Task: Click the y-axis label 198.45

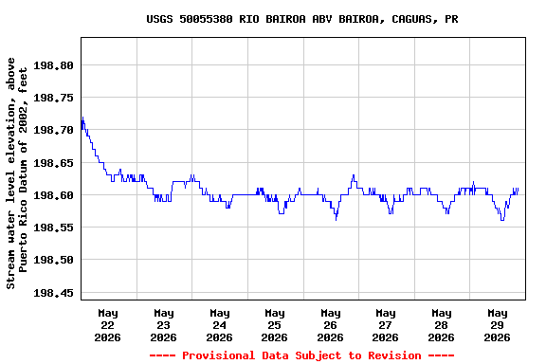Action: coord(53,293)
